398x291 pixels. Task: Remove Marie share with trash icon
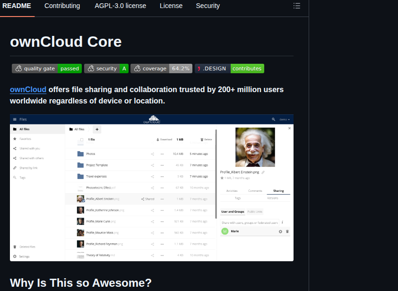(x=287, y=231)
